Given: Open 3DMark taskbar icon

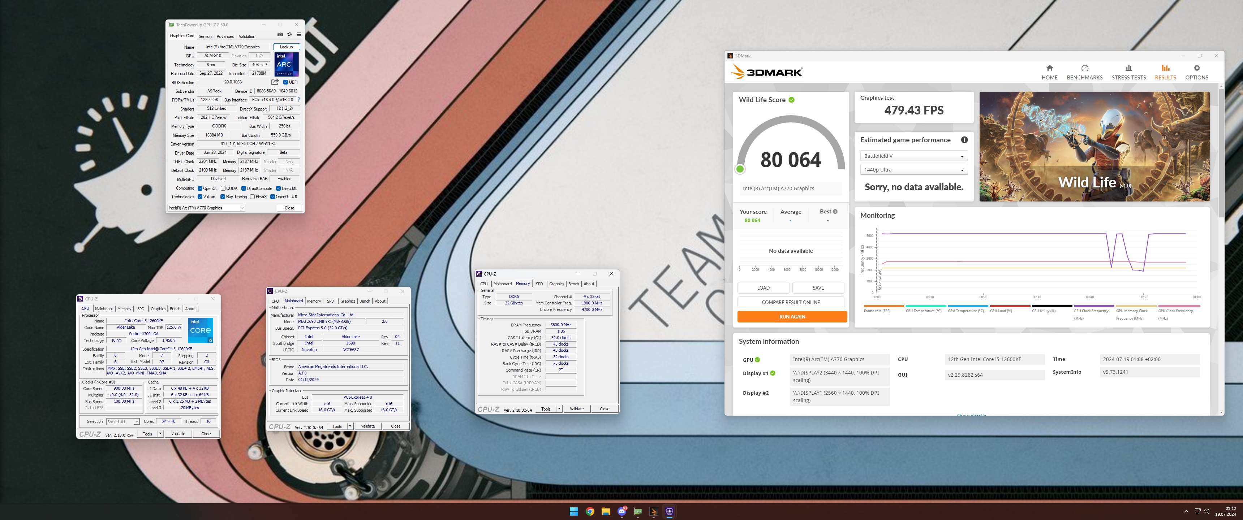Looking at the screenshot, I should 653,511.
